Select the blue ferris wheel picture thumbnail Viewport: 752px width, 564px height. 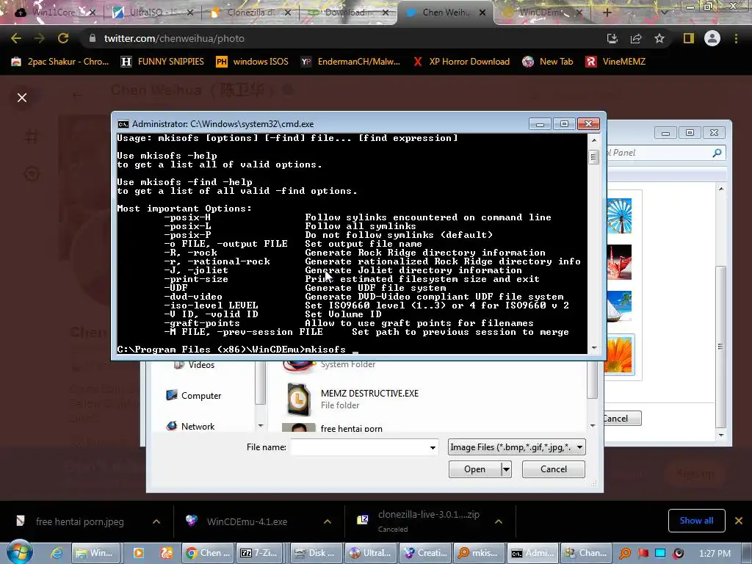619,217
